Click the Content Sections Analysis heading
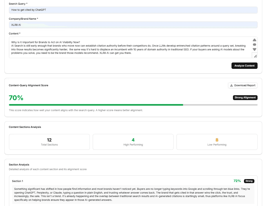 click(x=25, y=127)
